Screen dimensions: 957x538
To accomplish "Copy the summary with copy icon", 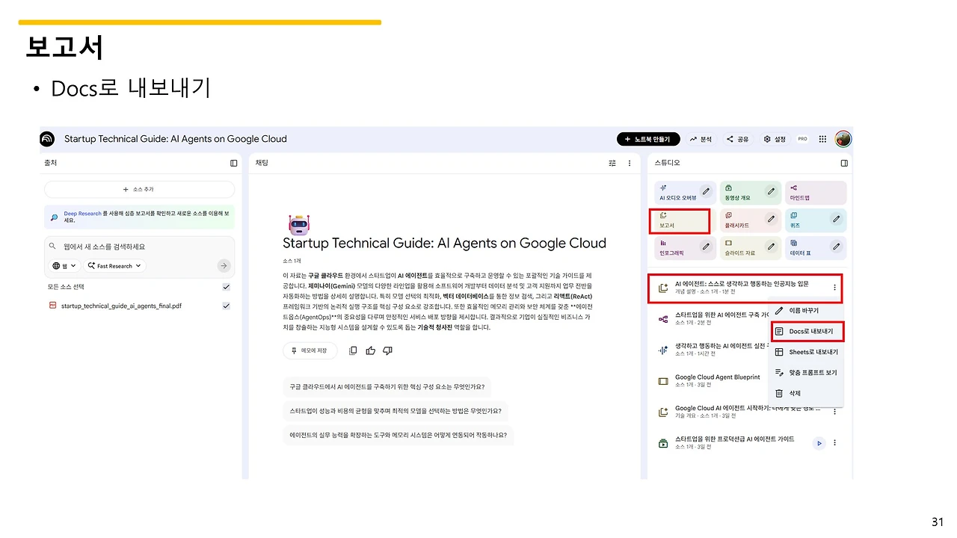I will click(x=353, y=350).
